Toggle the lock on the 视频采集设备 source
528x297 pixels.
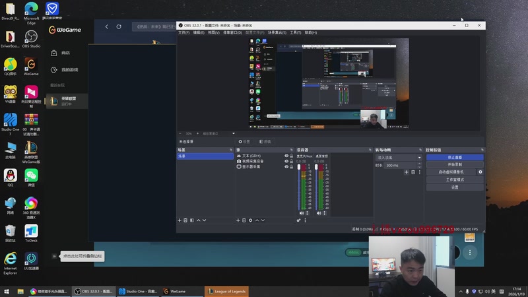pyautogui.click(x=292, y=161)
